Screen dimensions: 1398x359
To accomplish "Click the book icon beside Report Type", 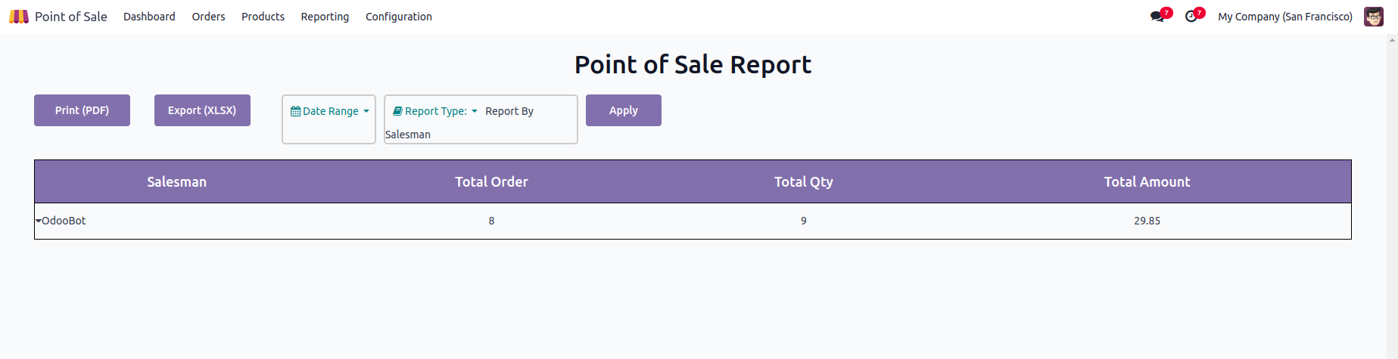I will click(397, 111).
